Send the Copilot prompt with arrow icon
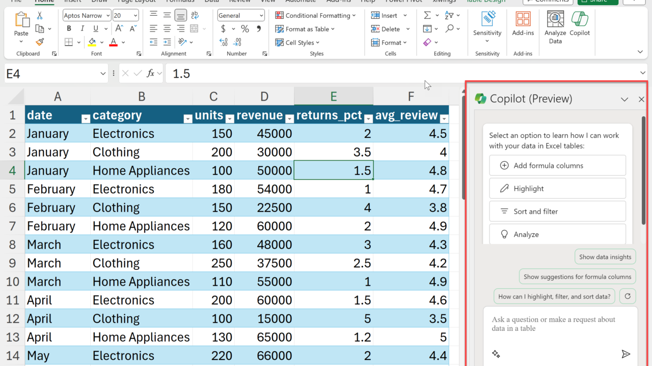Image resolution: width=652 pixels, height=366 pixels. tap(626, 354)
